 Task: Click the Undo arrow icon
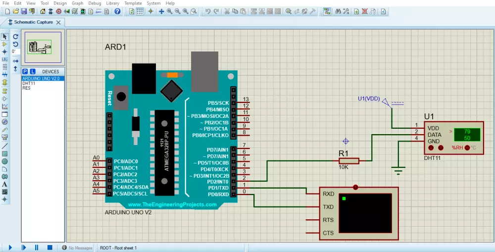point(208,11)
